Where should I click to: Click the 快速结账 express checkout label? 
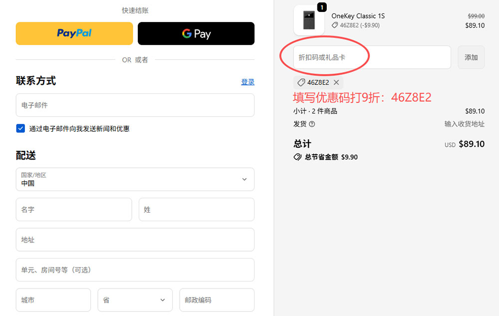(x=135, y=10)
